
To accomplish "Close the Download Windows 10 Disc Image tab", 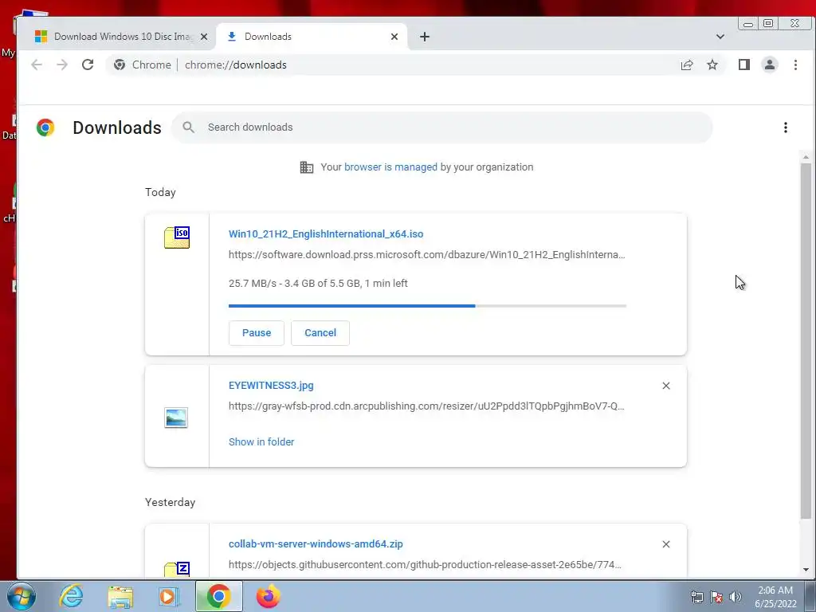I will [204, 37].
